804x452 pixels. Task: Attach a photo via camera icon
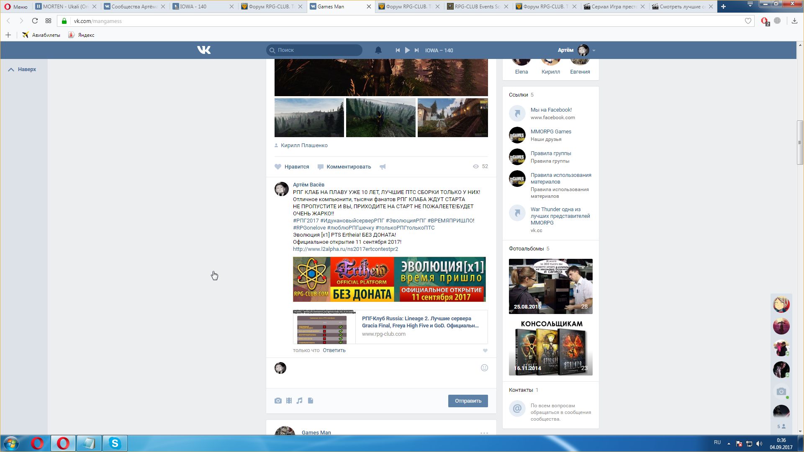278,401
